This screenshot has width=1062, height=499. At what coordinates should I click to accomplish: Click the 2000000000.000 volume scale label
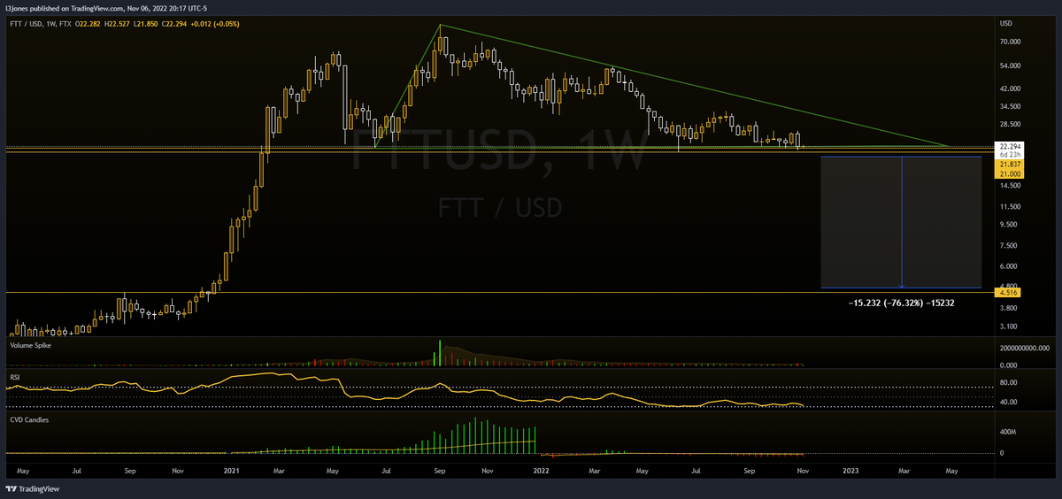[x=1024, y=348]
